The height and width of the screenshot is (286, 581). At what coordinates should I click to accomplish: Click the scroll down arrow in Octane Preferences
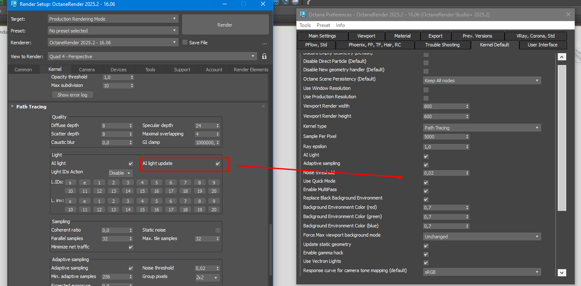point(562,273)
